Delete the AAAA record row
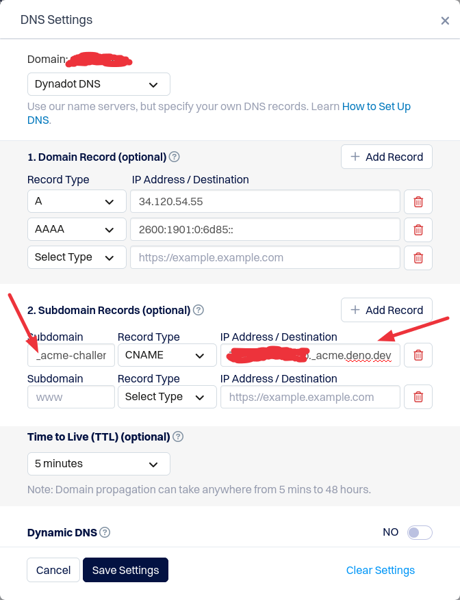Image resolution: width=460 pixels, height=600 pixels. [418, 230]
